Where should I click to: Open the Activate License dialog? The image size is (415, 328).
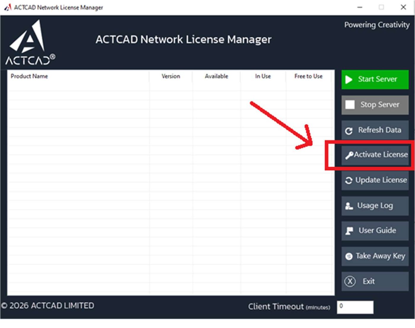click(x=375, y=155)
